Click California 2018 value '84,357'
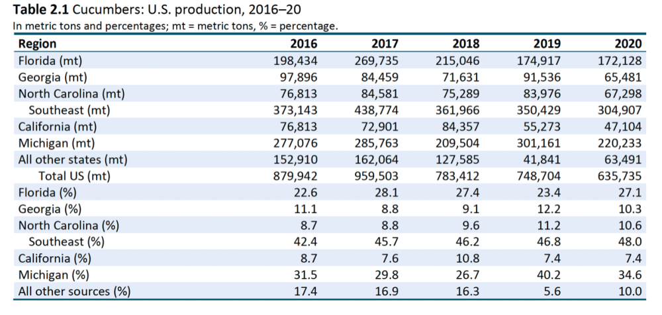Viewport: 662px width, 315px height. point(461,127)
